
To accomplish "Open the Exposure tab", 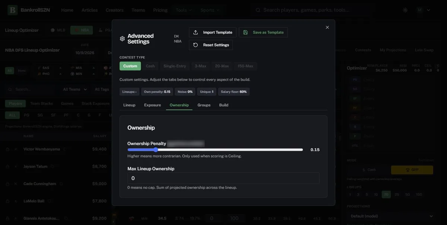I will point(152,105).
